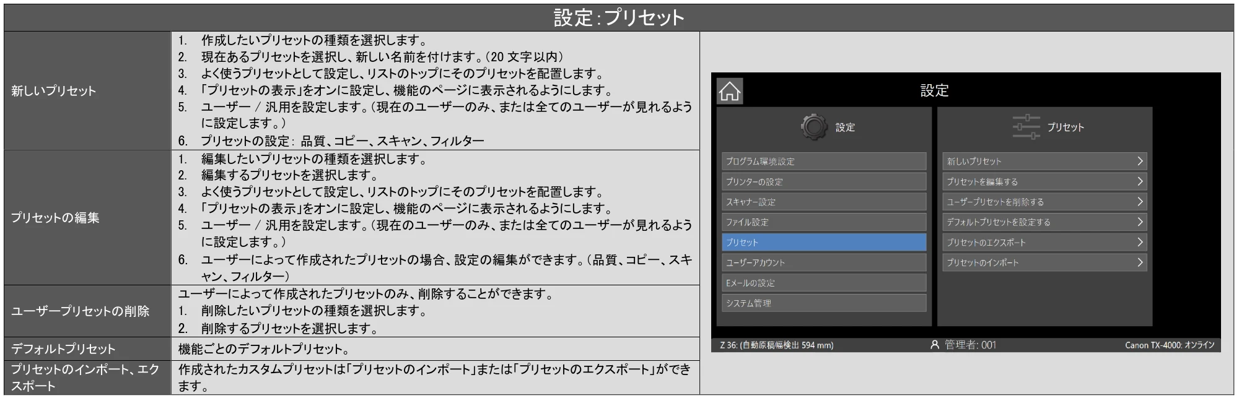This screenshot has width=1239, height=419.
Task: Click プリセットを編集する button
Action: pyautogui.click(x=1044, y=182)
